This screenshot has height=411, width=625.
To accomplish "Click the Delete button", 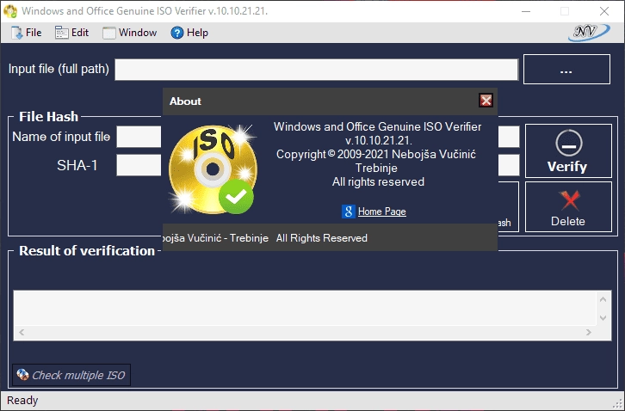I will pos(568,206).
